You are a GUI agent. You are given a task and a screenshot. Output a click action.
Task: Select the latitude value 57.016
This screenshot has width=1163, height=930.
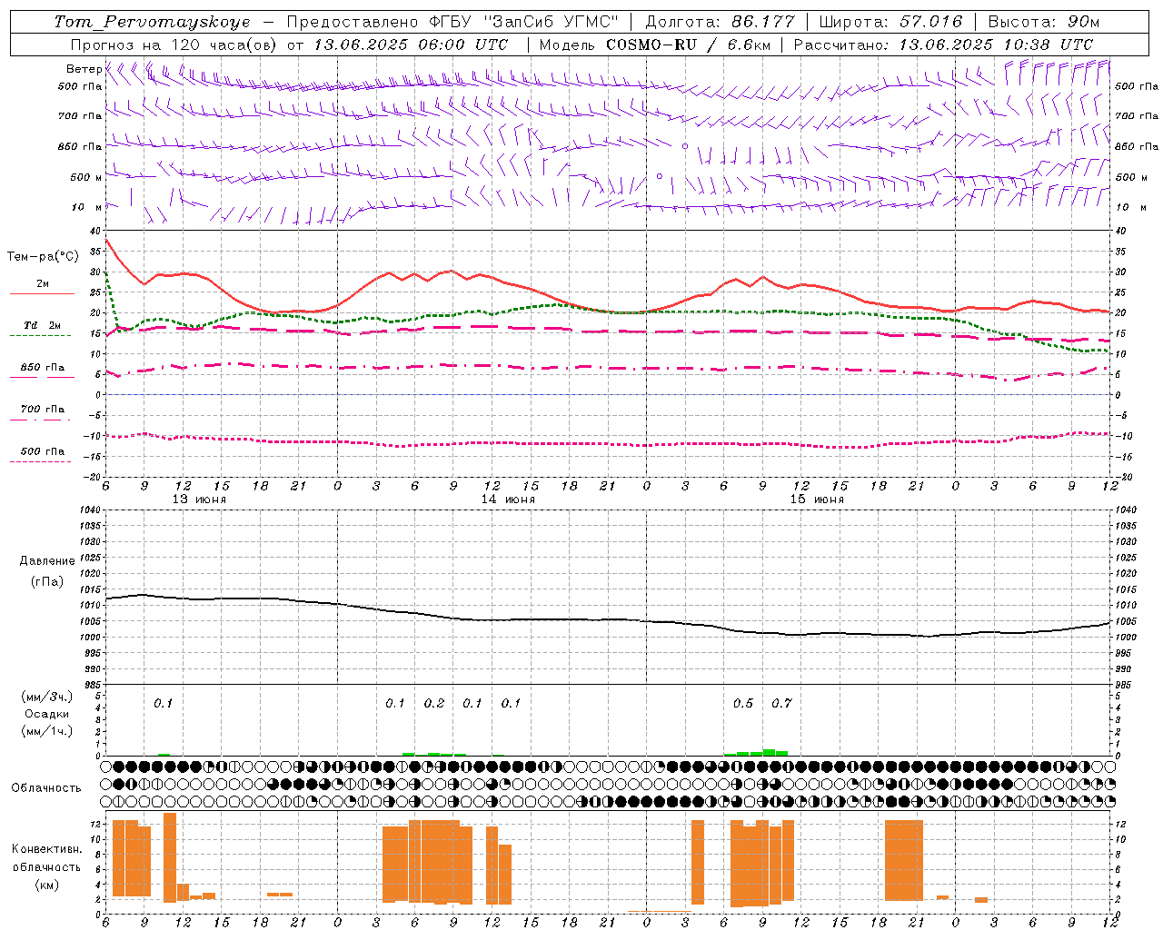pyautogui.click(x=930, y=22)
